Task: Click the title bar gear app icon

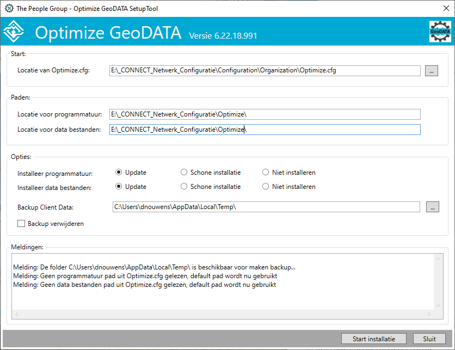Action: 9,8
